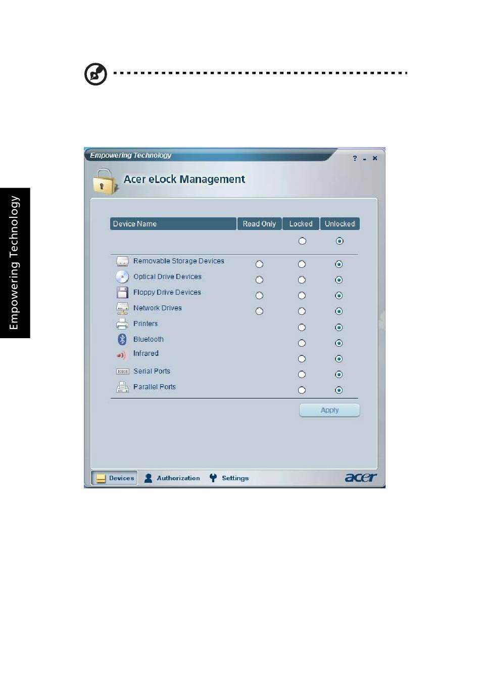Unlock Printers
The image size is (480, 689).
[339, 328]
